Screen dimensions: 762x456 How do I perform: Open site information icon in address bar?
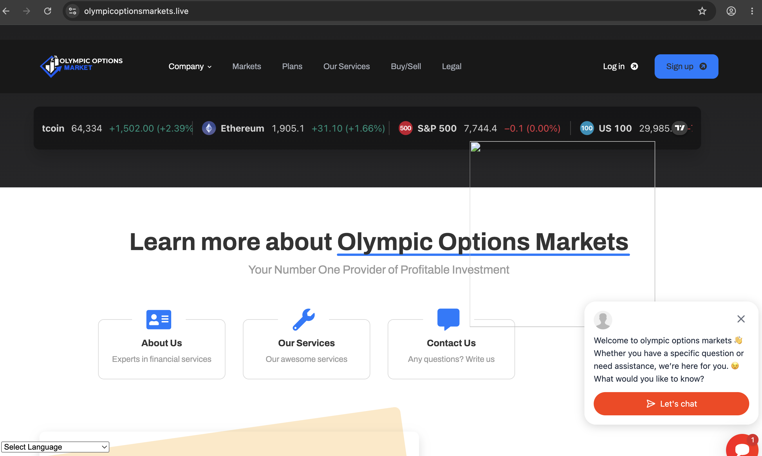tap(73, 11)
